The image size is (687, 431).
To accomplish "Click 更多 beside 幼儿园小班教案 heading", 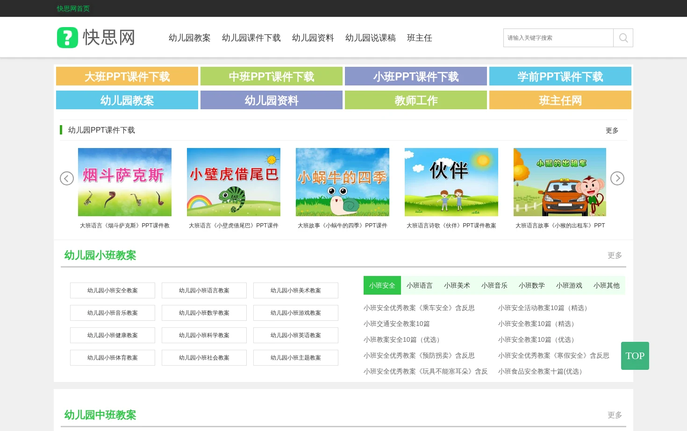I will pyautogui.click(x=615, y=255).
